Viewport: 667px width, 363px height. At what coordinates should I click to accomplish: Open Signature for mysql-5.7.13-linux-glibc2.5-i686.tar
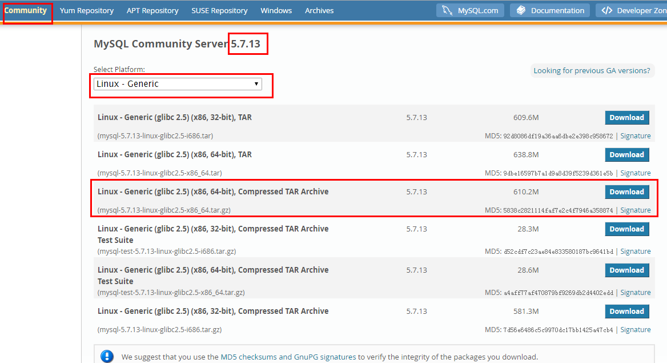(x=636, y=136)
